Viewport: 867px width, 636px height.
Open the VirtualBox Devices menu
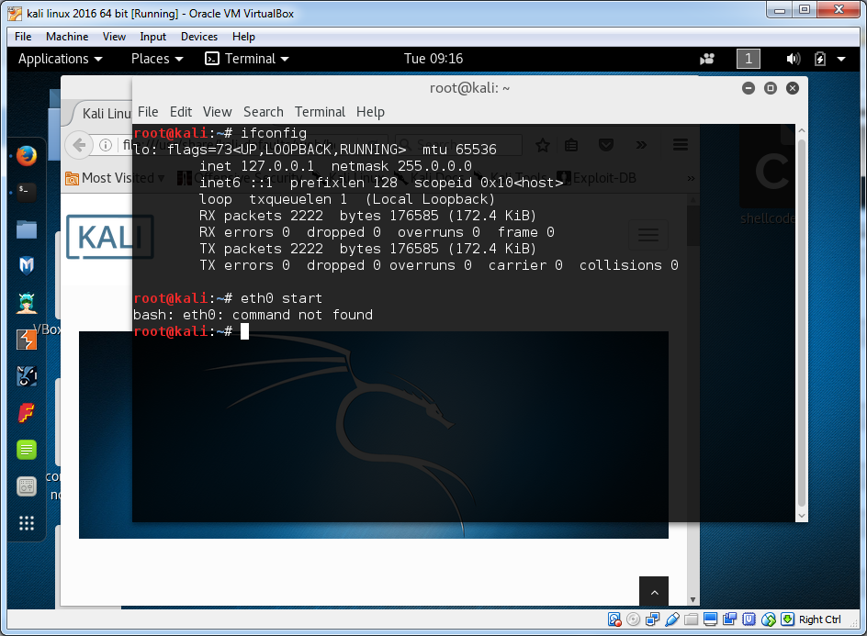pos(199,37)
